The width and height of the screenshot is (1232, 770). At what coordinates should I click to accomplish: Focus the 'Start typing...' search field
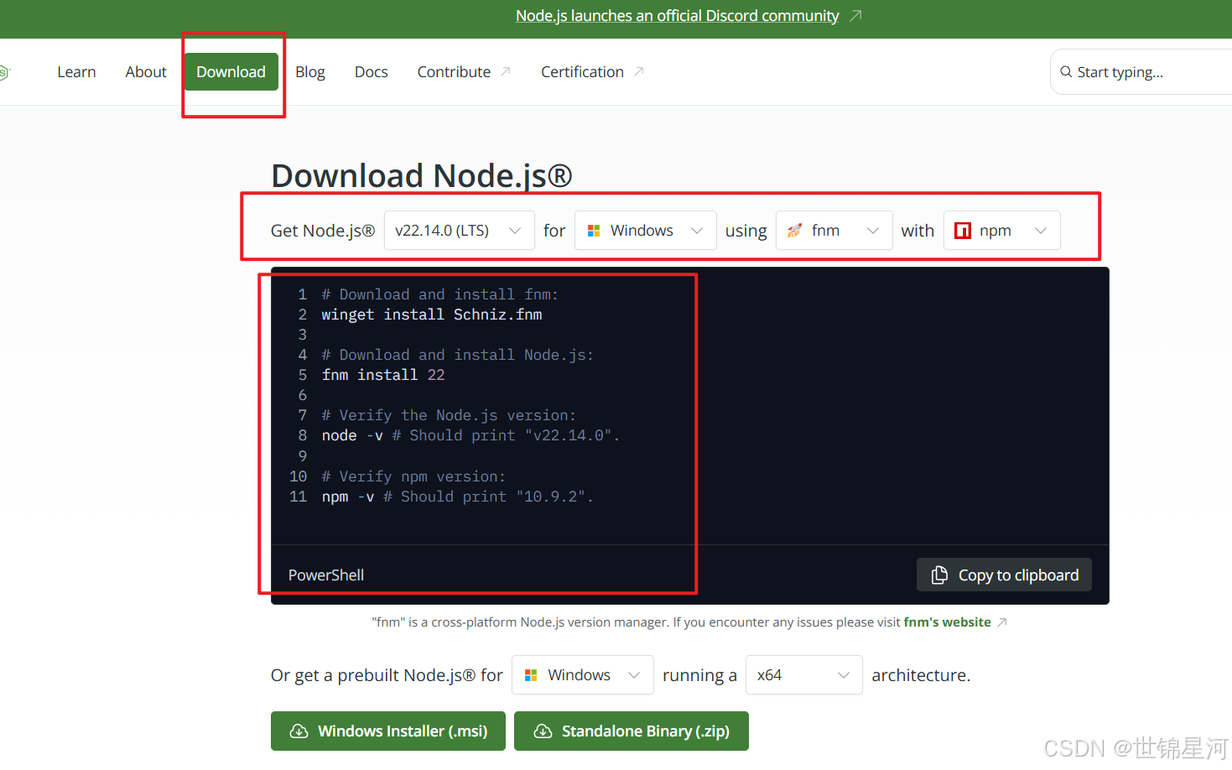1141,72
